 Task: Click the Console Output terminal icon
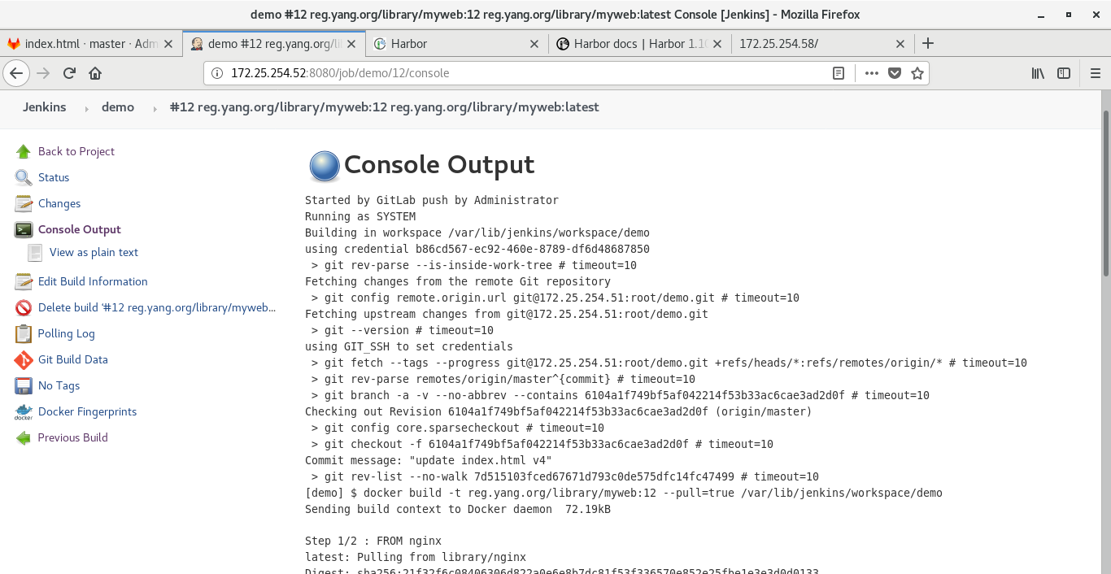pyautogui.click(x=24, y=229)
